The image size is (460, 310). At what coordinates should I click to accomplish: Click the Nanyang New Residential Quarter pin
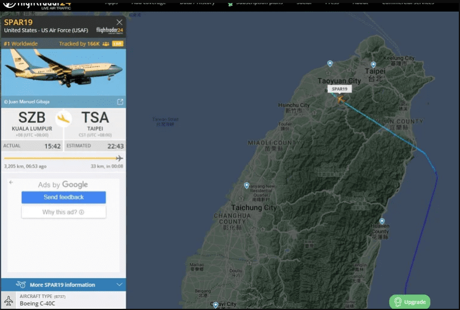click(247, 185)
